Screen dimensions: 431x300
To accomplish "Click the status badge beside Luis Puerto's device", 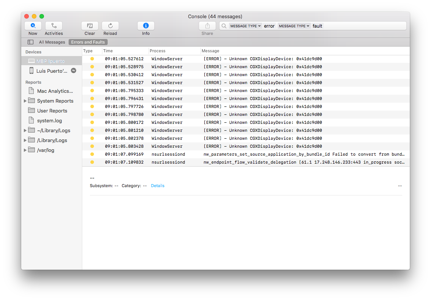I will (74, 70).
